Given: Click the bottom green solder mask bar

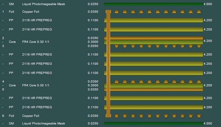Looking at the screenshot, I should tap(154, 124).
